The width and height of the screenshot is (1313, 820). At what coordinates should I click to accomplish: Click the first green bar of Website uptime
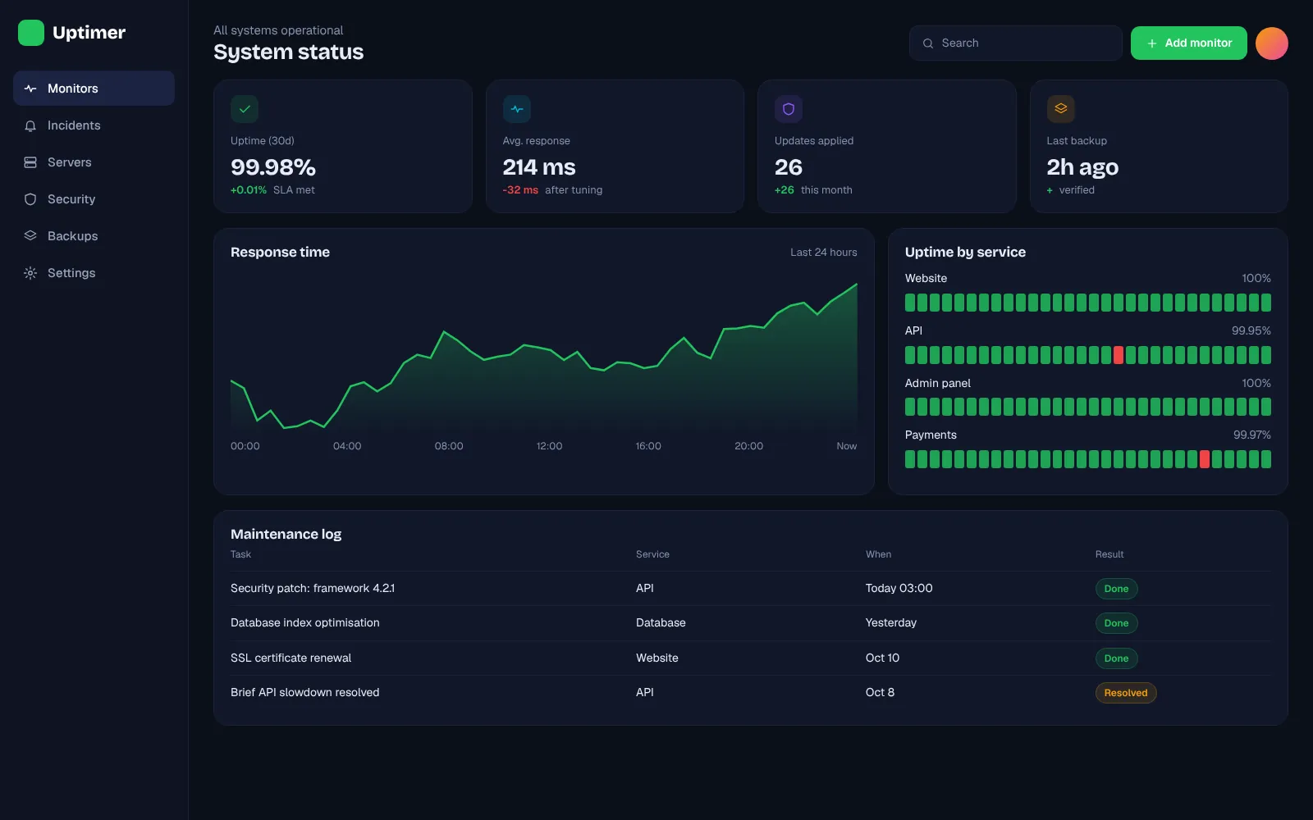click(x=910, y=303)
